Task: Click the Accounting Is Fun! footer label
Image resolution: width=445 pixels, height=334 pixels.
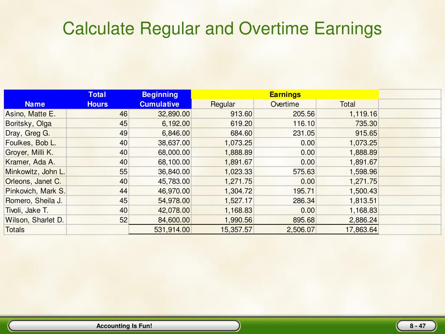Action: (124, 326)
